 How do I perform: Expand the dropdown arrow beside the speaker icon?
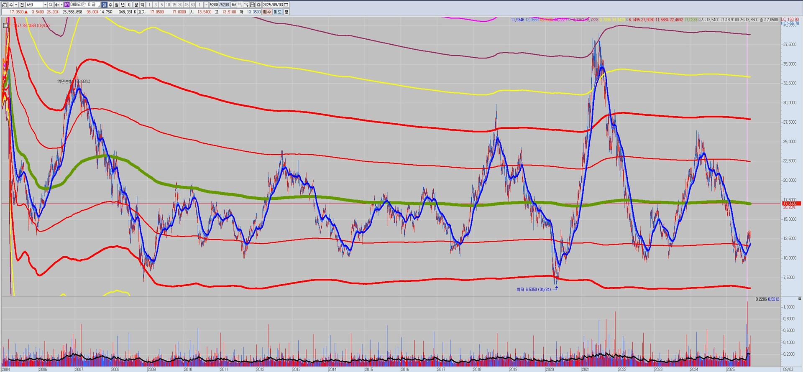pyautogui.click(x=61, y=5)
